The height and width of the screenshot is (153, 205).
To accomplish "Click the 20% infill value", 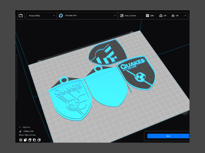I will coord(152,16).
